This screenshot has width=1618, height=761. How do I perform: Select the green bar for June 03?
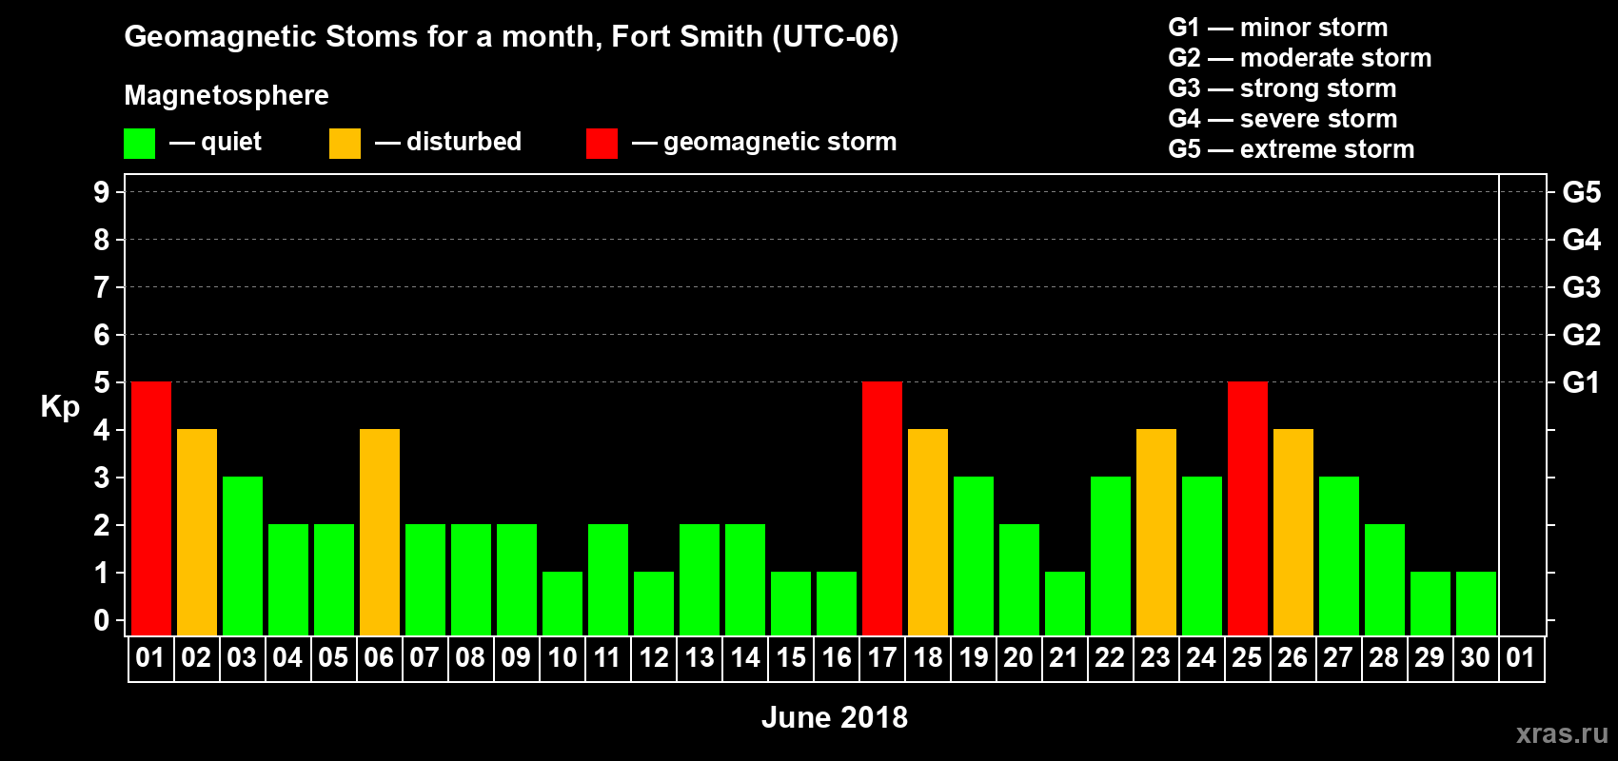click(x=243, y=556)
